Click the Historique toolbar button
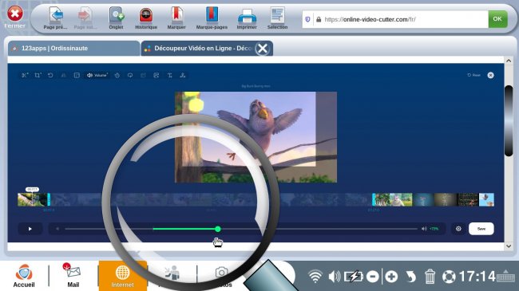The width and height of the screenshot is (519, 291). pyautogui.click(x=146, y=18)
